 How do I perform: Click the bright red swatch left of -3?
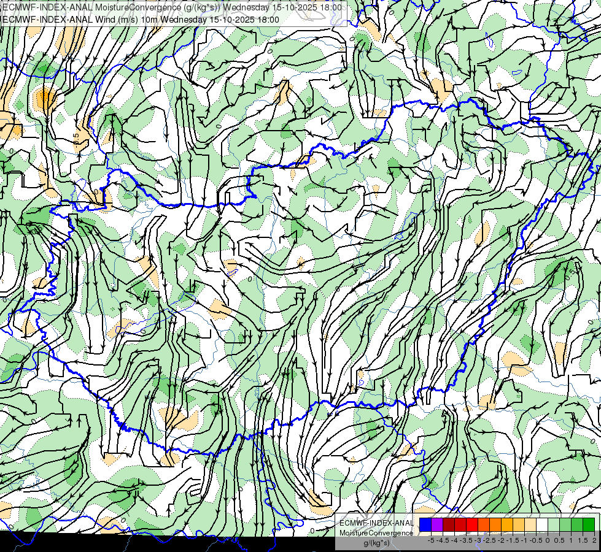(472, 524)
